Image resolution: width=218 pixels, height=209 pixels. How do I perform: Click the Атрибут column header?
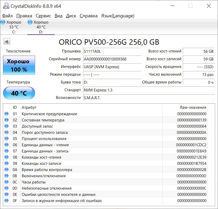[x=91, y=107]
